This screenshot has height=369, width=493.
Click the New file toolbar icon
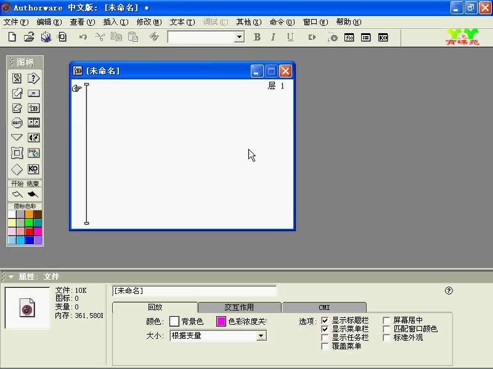[12, 37]
